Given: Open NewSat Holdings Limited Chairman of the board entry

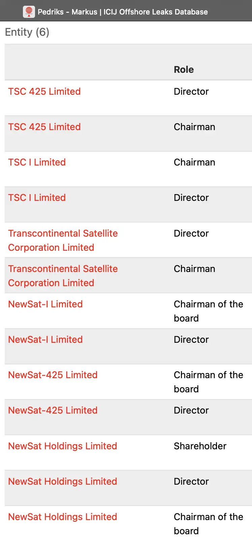Looking at the screenshot, I should (63, 517).
